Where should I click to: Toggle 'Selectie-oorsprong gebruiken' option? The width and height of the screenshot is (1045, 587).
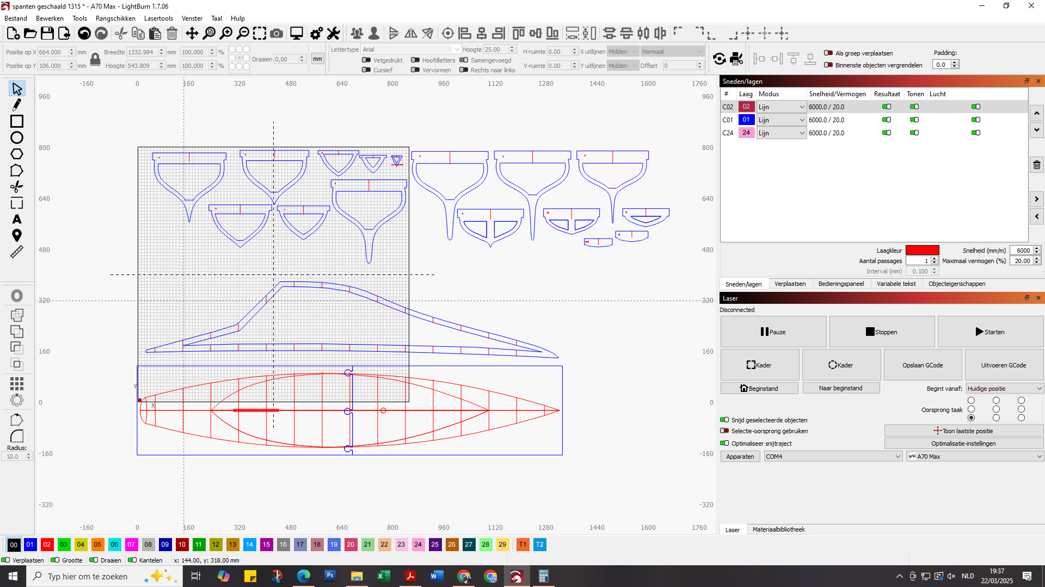pyautogui.click(x=724, y=430)
